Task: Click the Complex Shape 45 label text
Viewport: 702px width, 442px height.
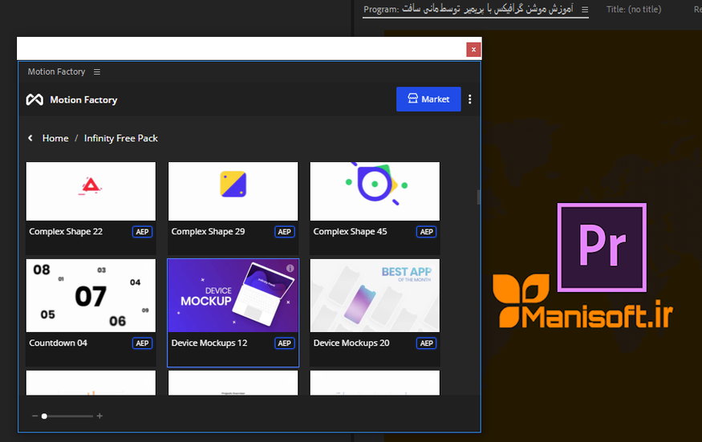Action: coord(350,232)
